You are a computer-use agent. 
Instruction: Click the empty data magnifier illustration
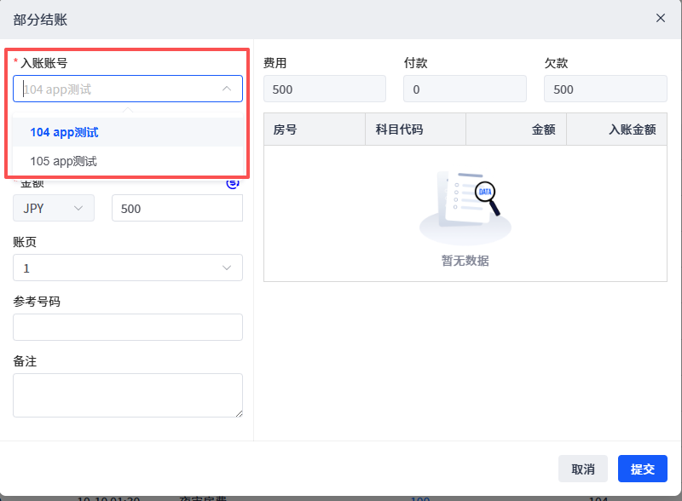click(465, 205)
